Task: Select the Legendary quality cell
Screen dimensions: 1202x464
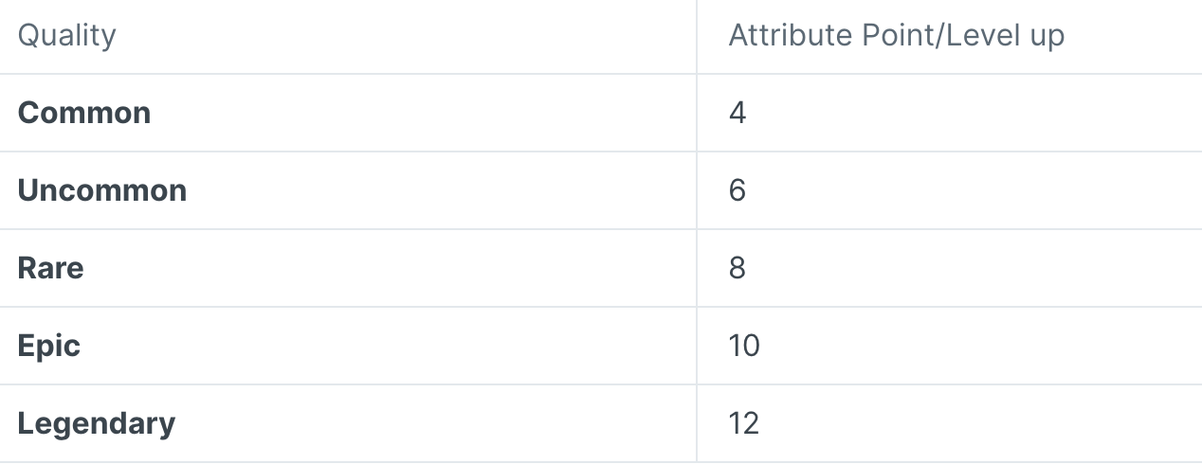Action: [x=97, y=423]
